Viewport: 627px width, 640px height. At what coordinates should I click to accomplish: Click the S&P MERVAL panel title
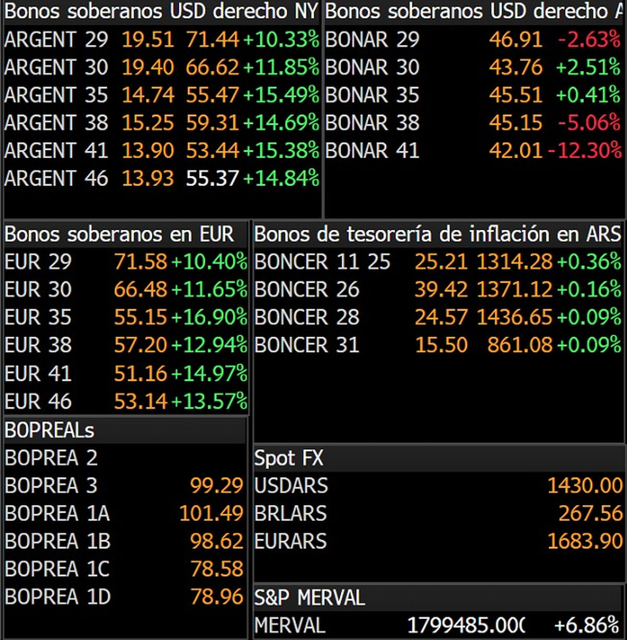point(309,598)
